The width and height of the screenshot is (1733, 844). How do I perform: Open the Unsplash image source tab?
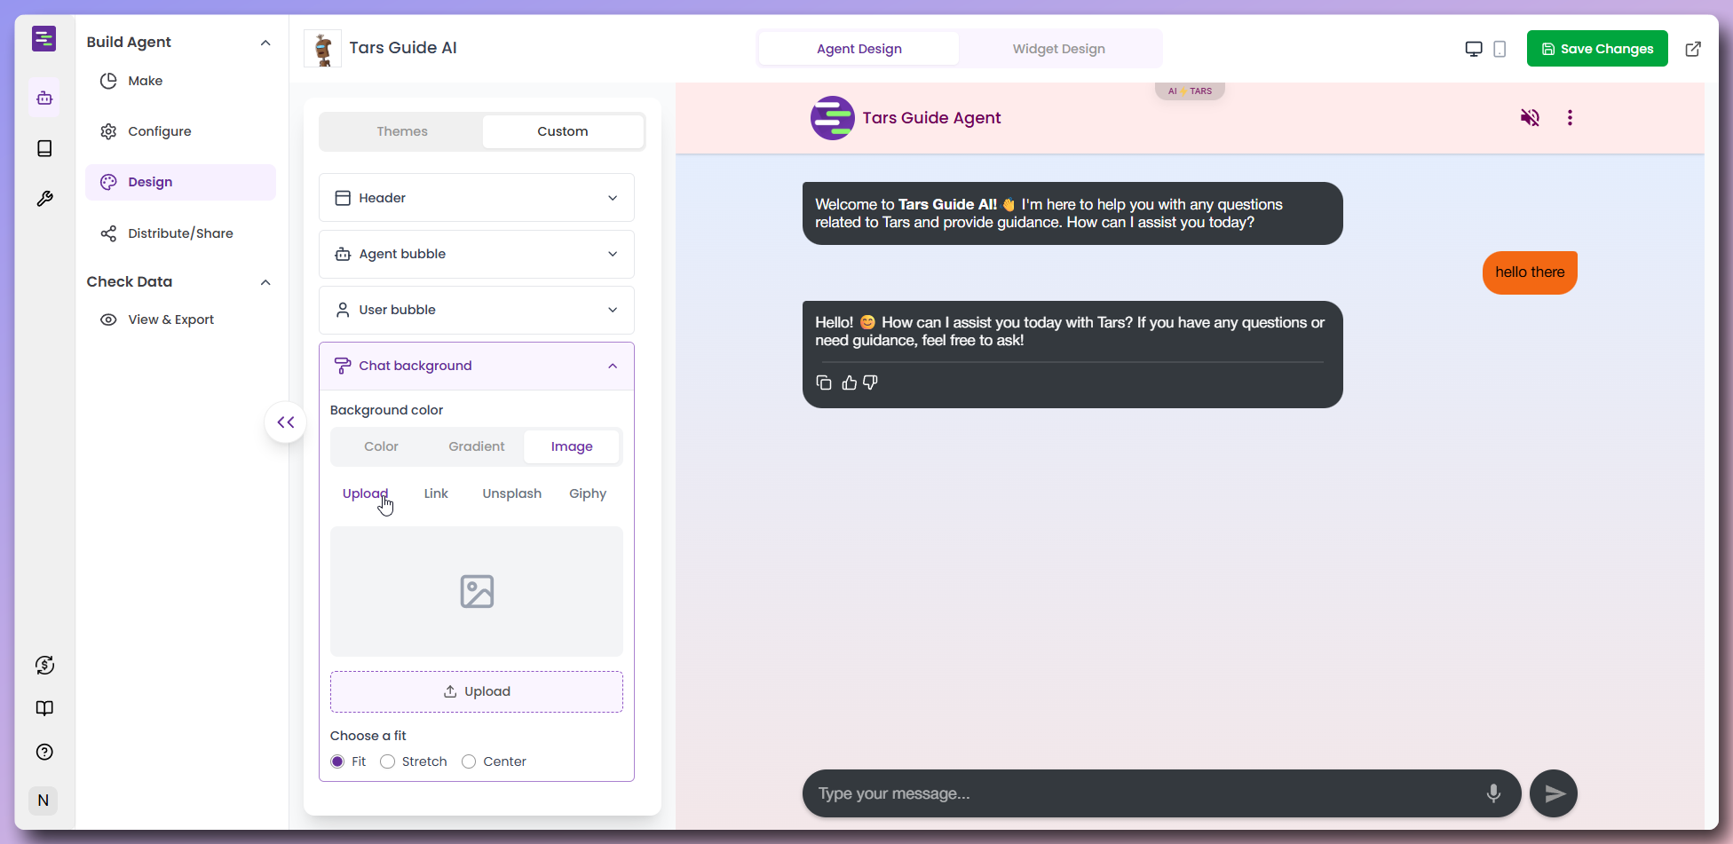511,493
